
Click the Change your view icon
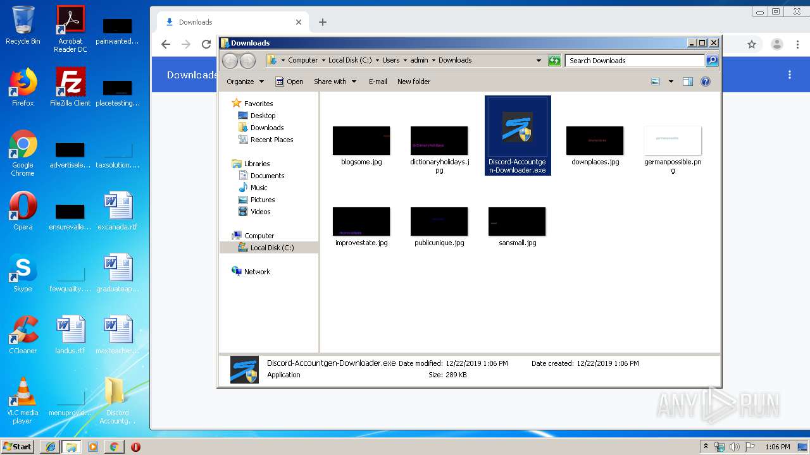tap(656, 82)
